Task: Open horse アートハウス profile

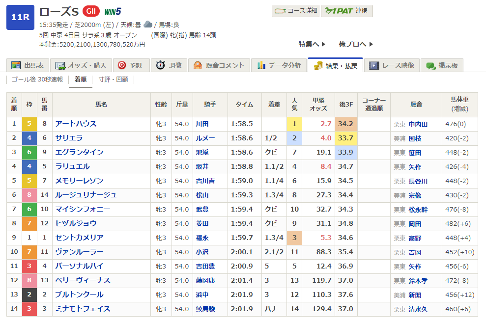Action: (76, 124)
